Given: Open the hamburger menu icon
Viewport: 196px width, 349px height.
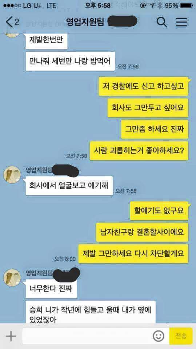Looking at the screenshot, I should click(x=181, y=22).
